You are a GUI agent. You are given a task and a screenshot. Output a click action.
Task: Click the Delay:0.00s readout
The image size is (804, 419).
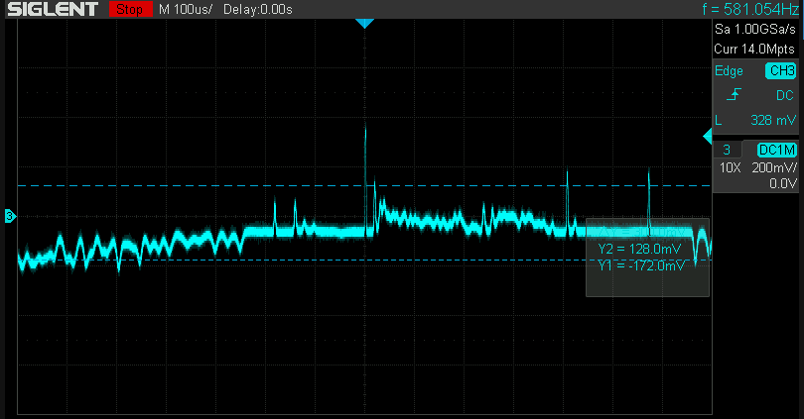(259, 10)
